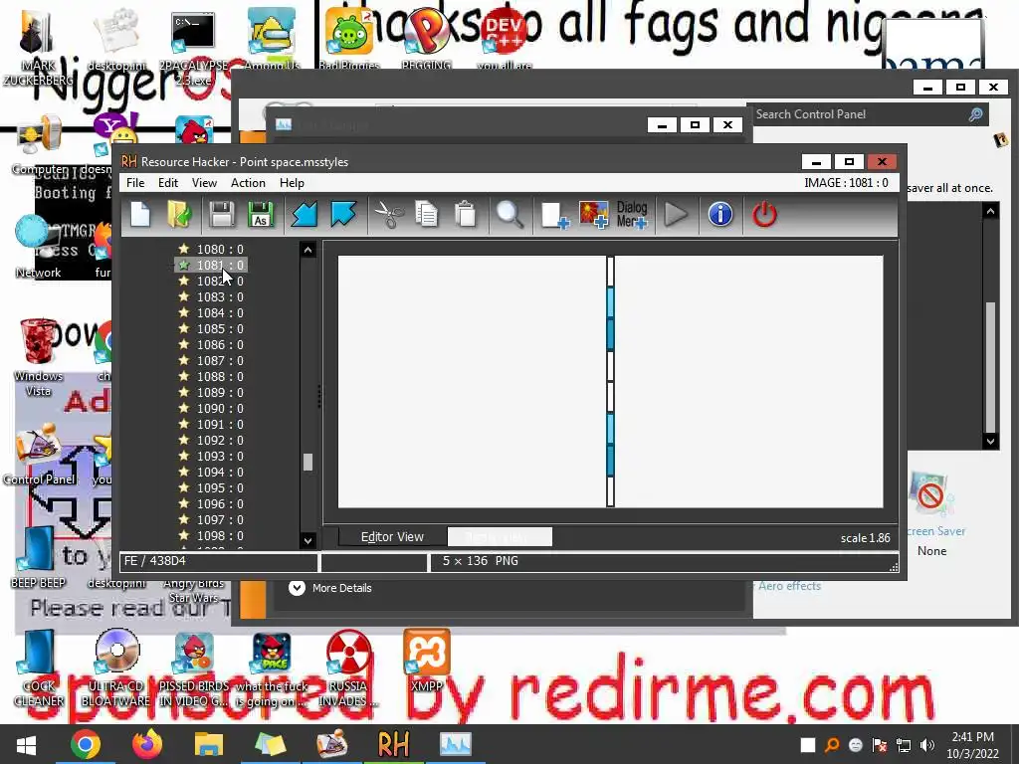Select resource 1097 : 0 in the tree
Image resolution: width=1019 pixels, height=764 pixels.
click(220, 519)
